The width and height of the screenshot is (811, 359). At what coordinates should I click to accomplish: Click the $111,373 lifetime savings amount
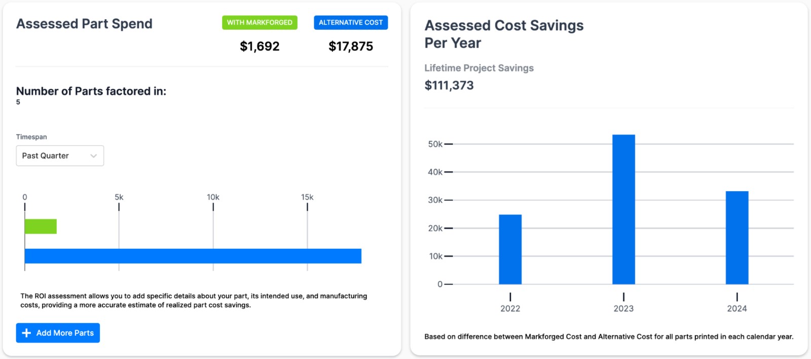(449, 85)
